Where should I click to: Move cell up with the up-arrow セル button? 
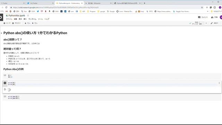[27, 23]
